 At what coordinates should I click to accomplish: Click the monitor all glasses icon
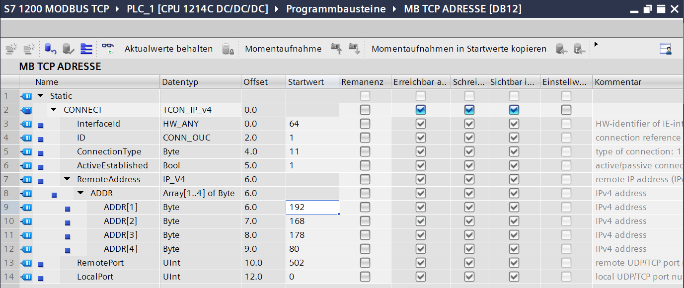point(108,48)
